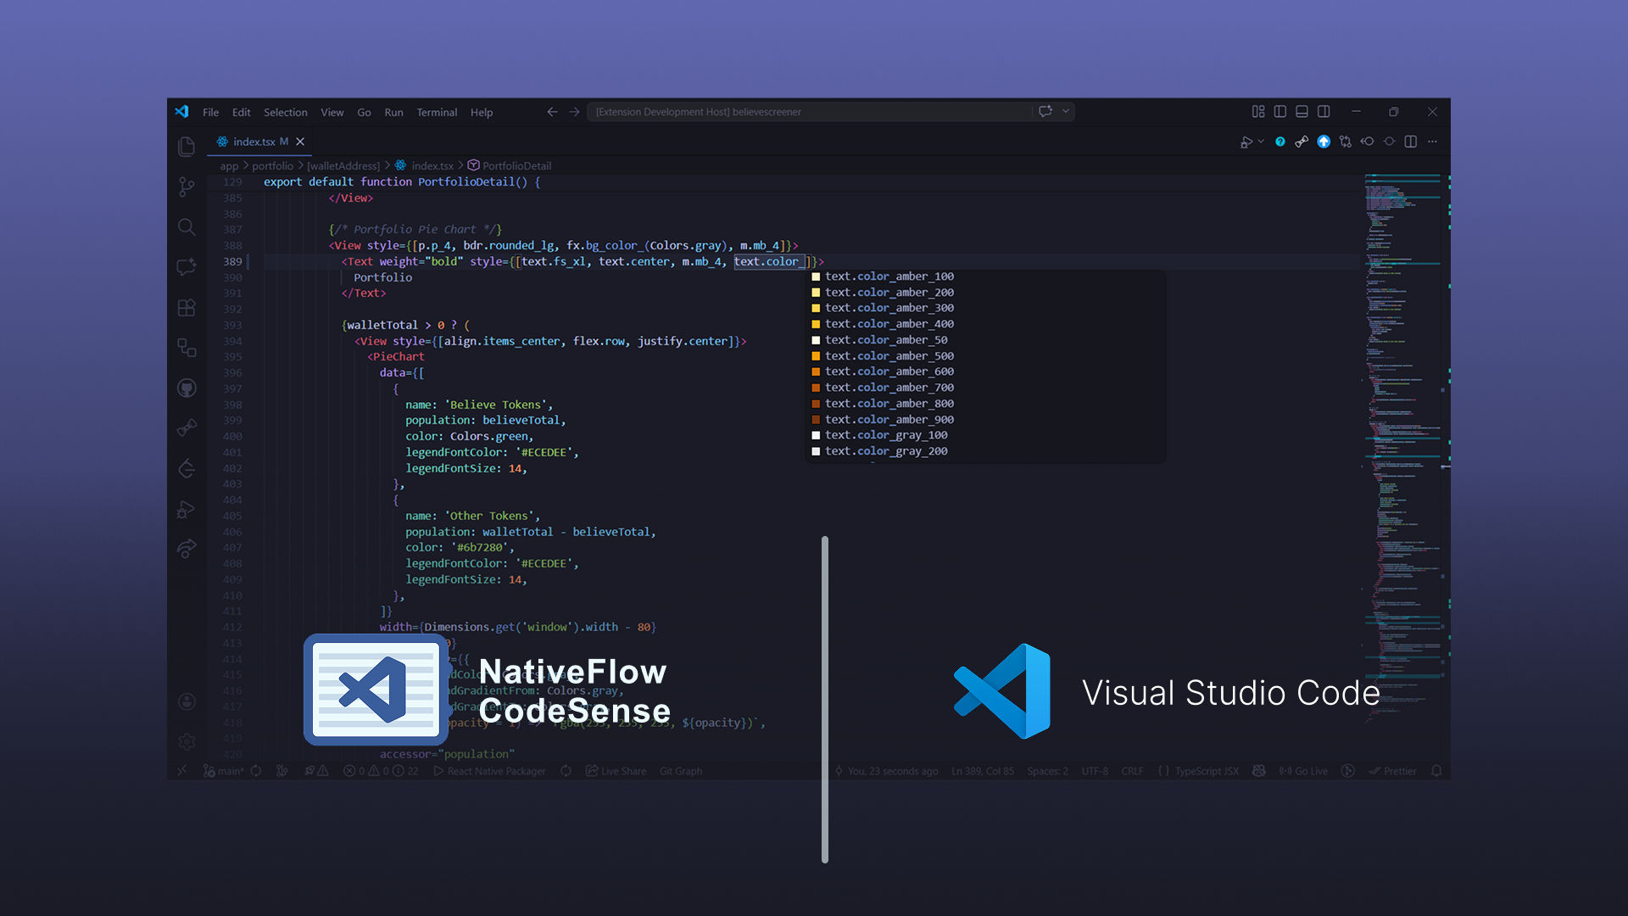Toggle the bottom panel from the title bar
Screen dimensions: 1628x916
(1302, 112)
